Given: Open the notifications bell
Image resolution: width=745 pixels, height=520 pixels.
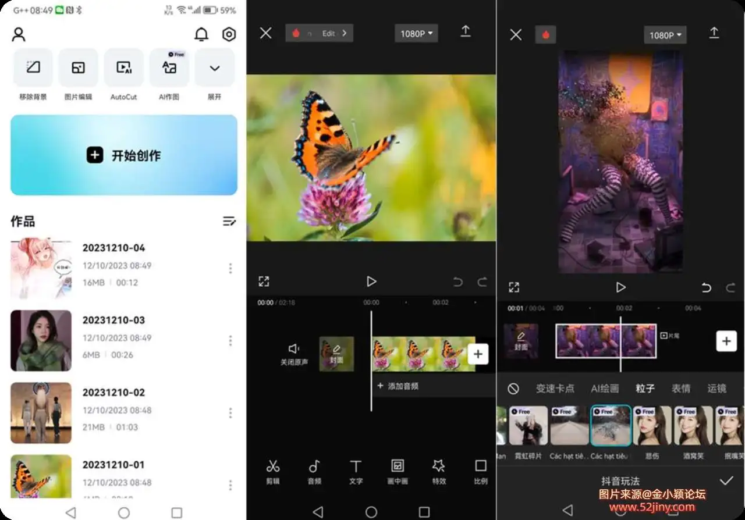Looking at the screenshot, I should coord(201,34).
